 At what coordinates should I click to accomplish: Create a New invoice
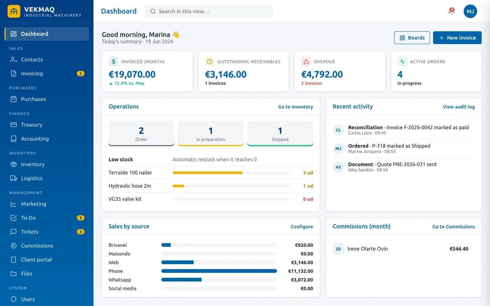click(457, 38)
